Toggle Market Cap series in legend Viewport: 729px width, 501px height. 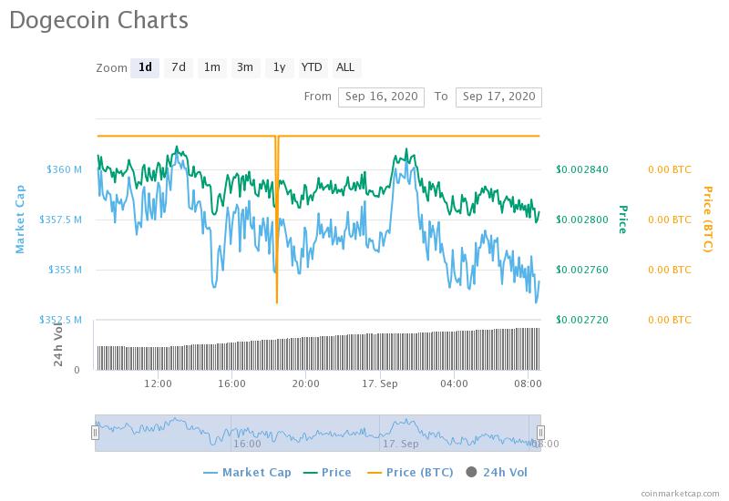click(247, 472)
